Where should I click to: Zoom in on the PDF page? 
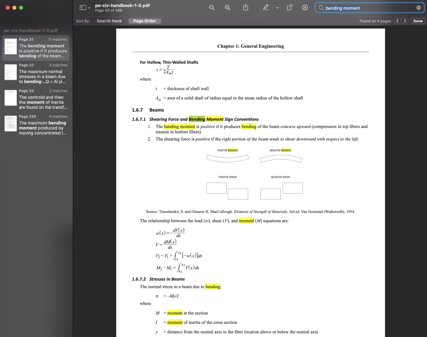tap(227, 8)
